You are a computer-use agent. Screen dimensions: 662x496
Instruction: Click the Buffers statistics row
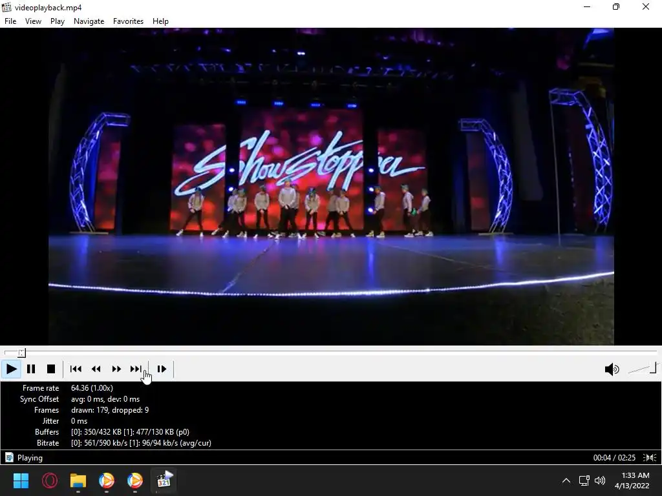pos(112,432)
